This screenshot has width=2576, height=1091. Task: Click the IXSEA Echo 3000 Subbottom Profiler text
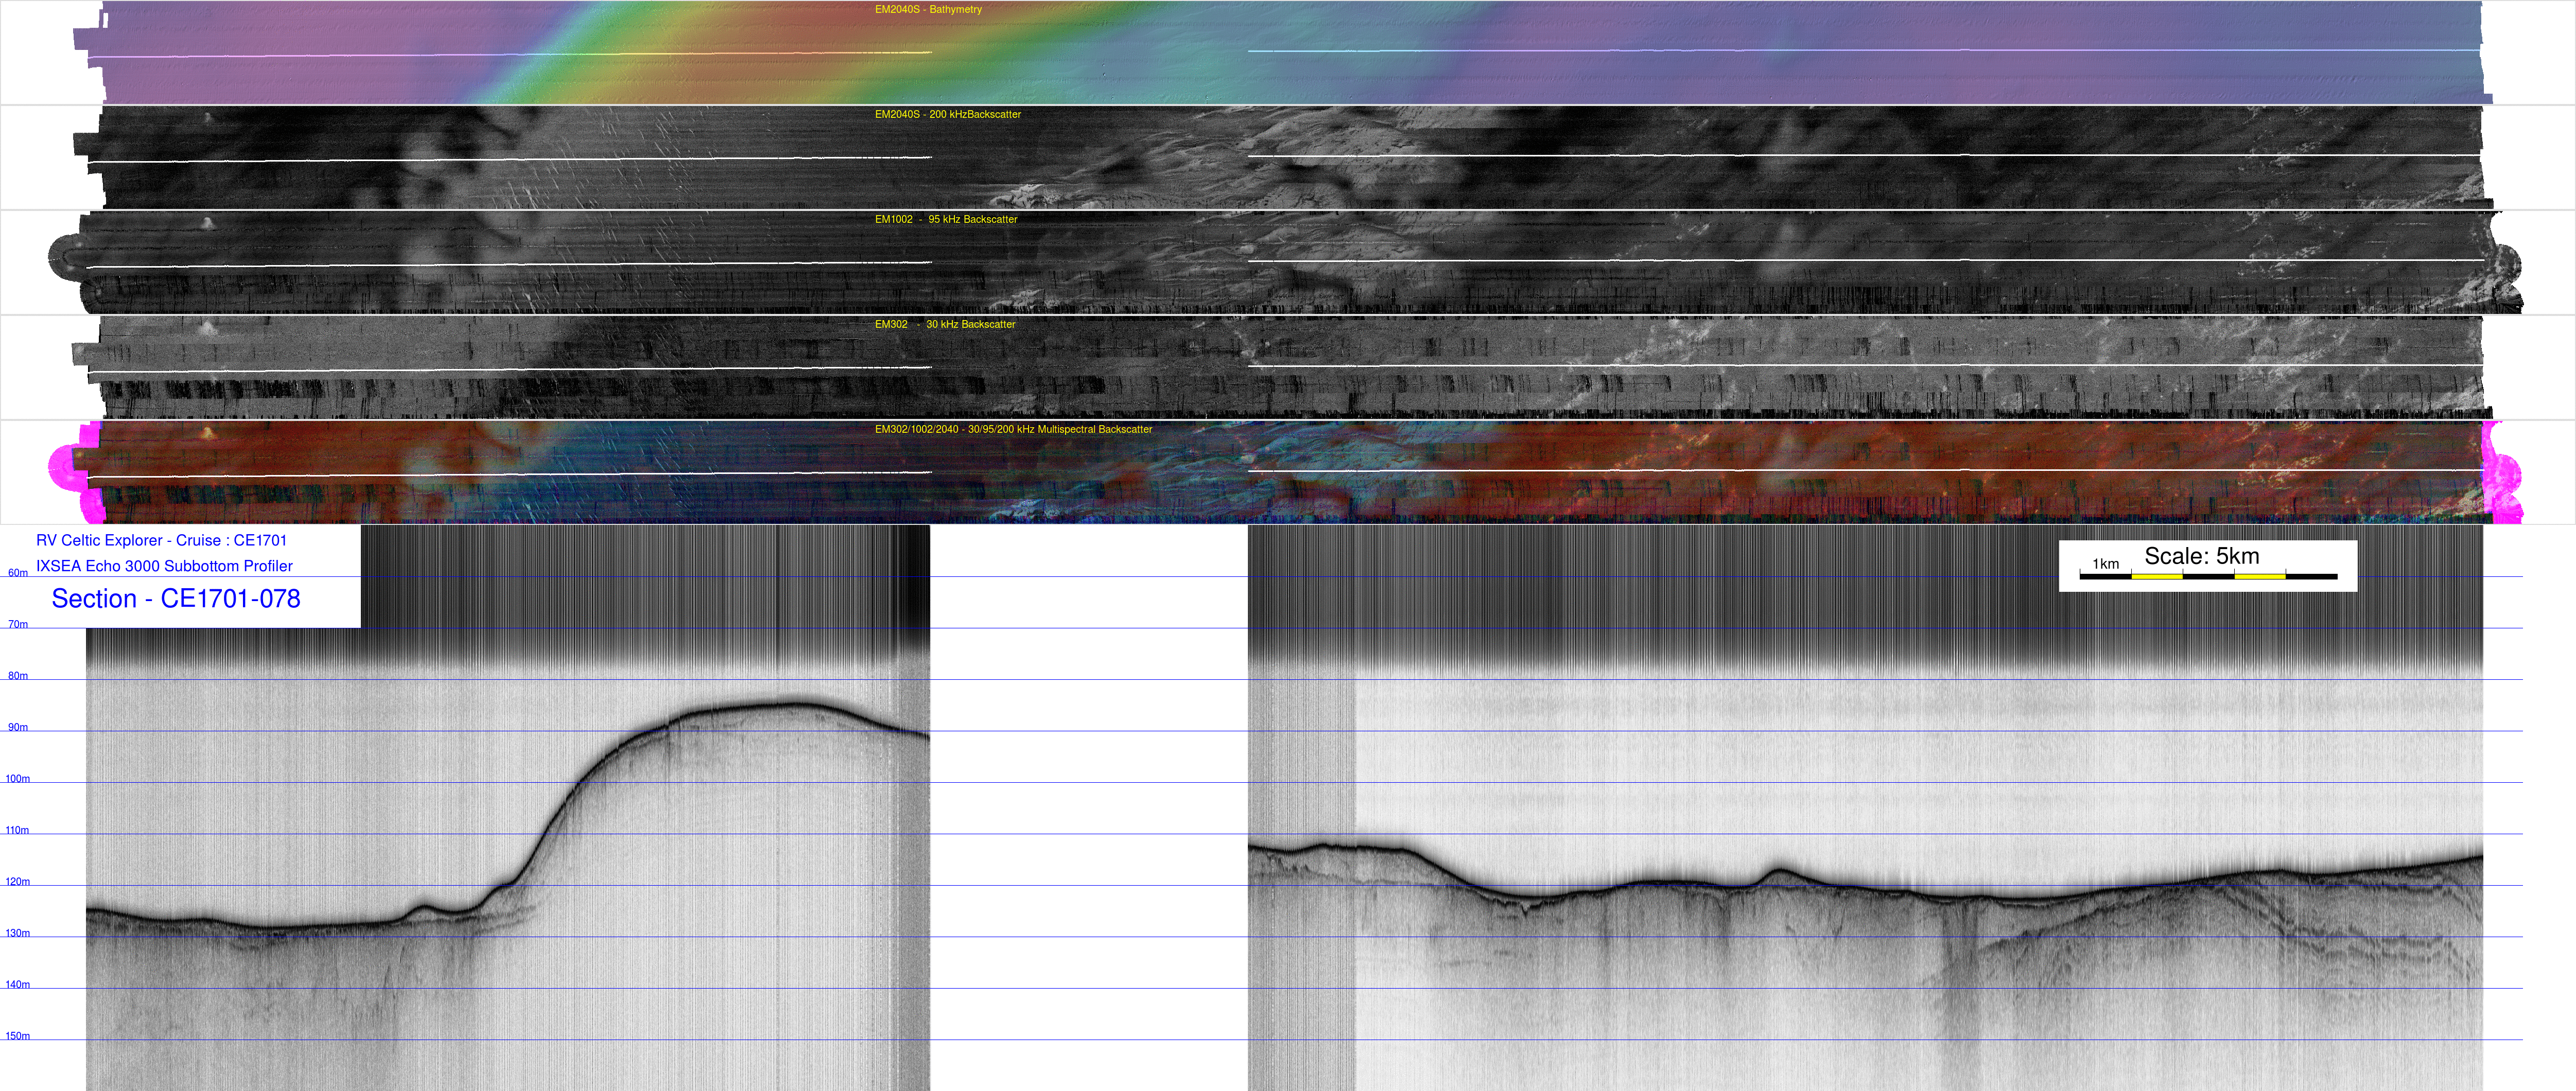[164, 566]
